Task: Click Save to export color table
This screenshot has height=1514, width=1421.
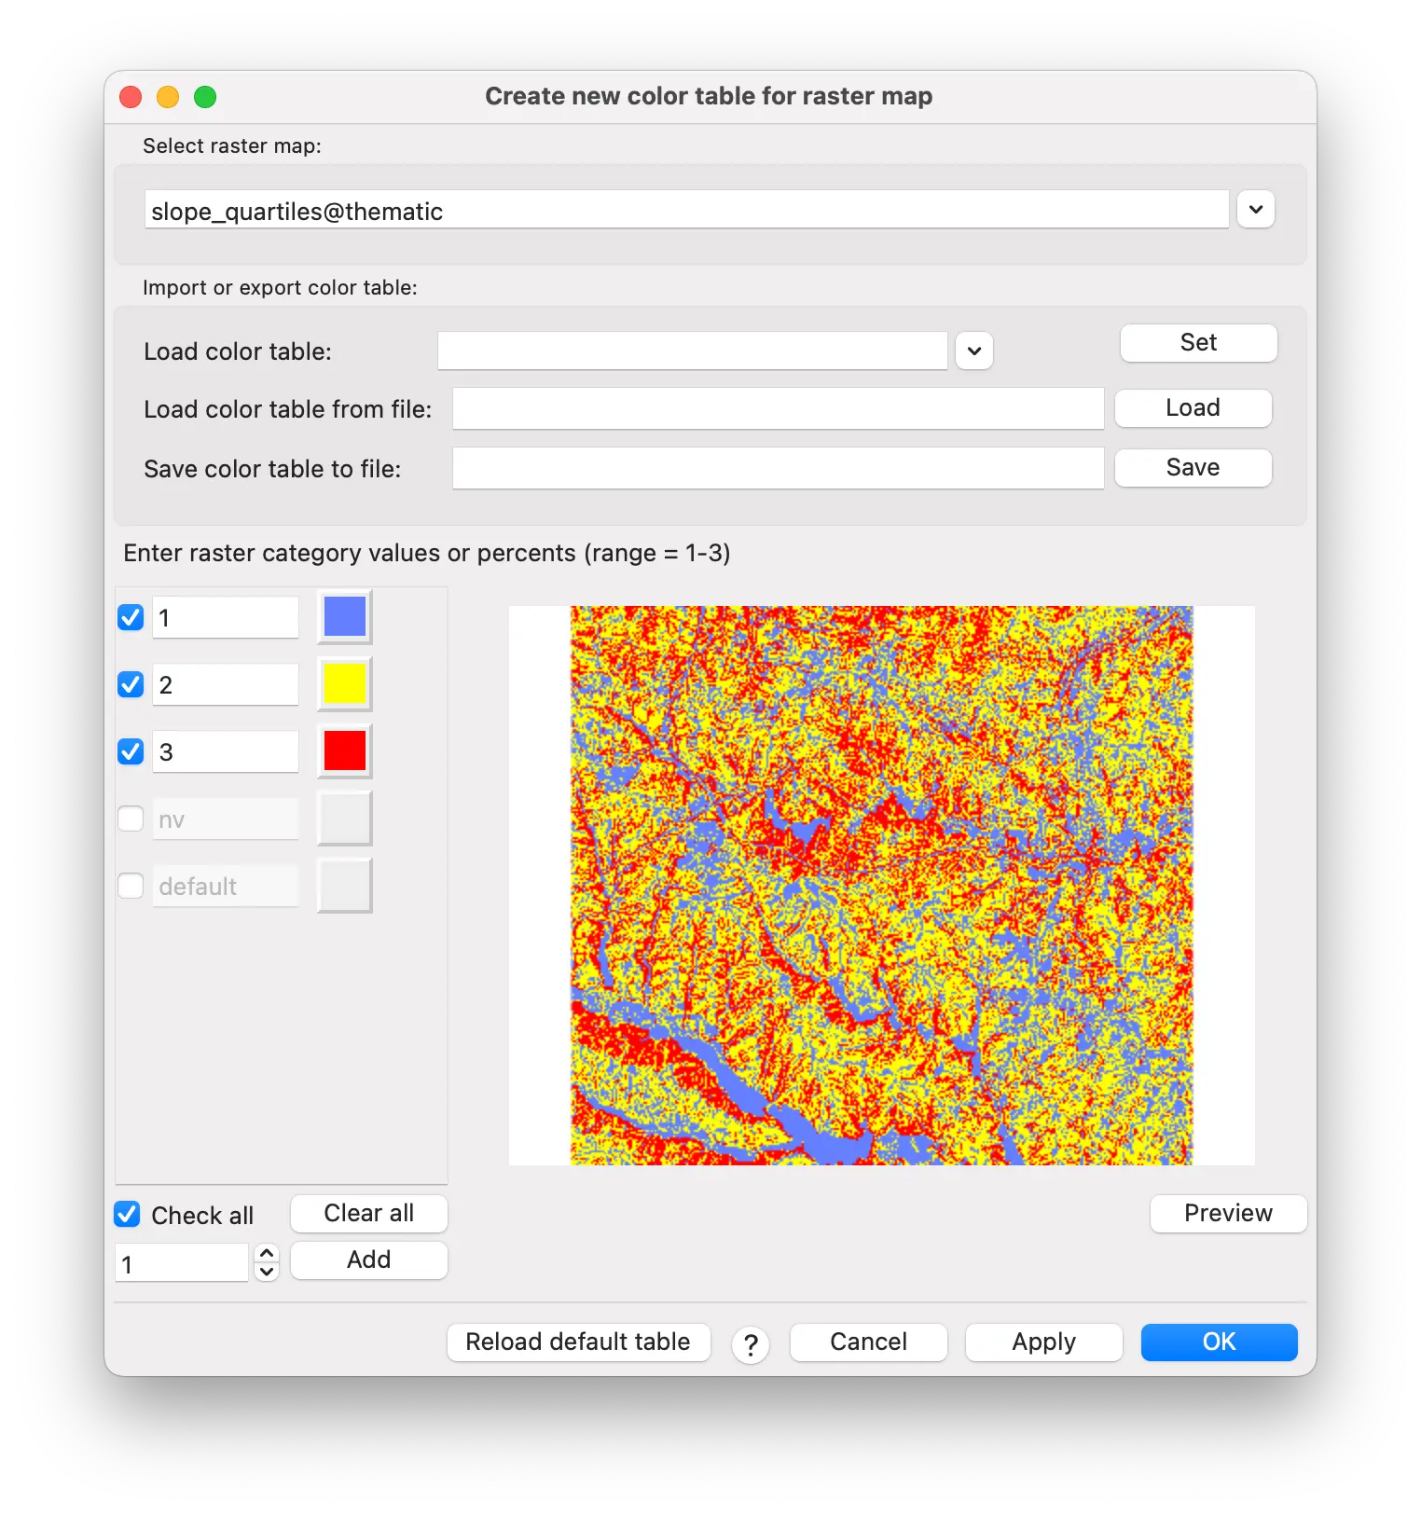Action: click(x=1193, y=468)
